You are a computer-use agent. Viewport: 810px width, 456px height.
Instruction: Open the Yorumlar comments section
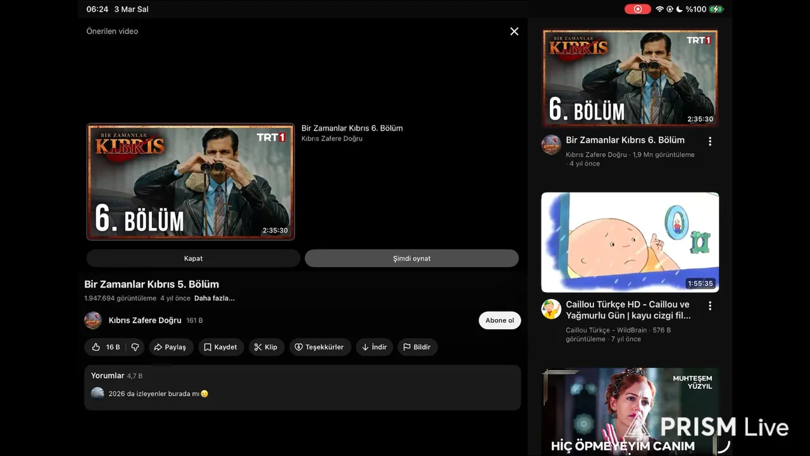(302, 387)
